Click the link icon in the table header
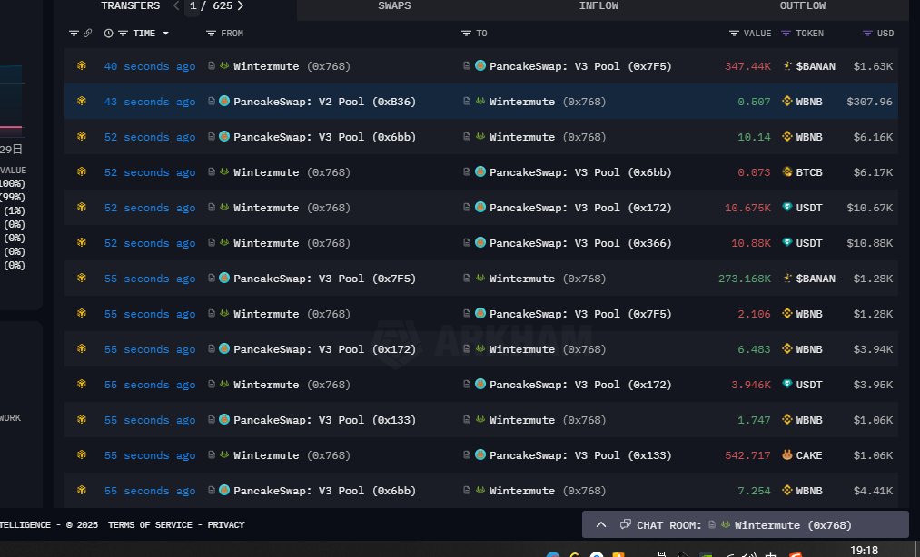The width and height of the screenshot is (920, 557). [87, 33]
